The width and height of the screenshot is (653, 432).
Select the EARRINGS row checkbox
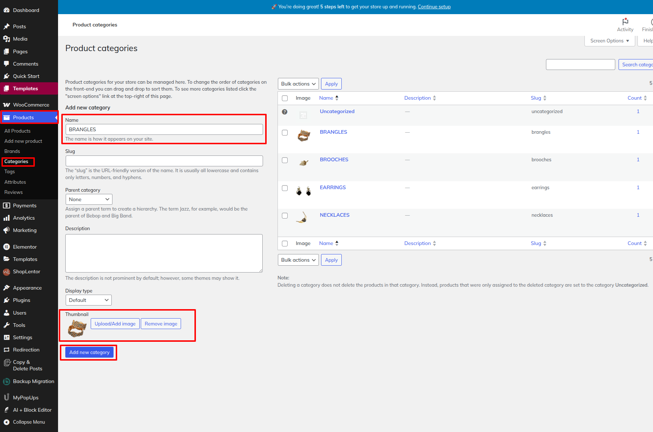coord(285,188)
